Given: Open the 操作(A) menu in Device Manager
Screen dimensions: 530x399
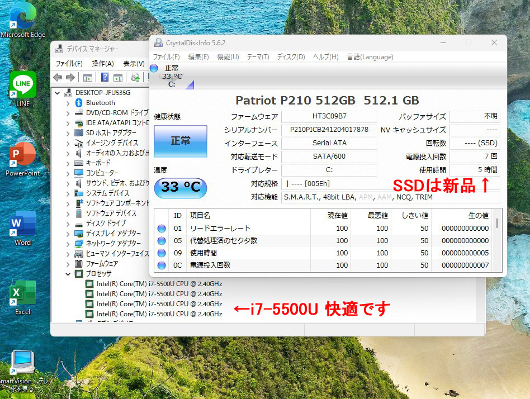Looking at the screenshot, I should (x=103, y=64).
